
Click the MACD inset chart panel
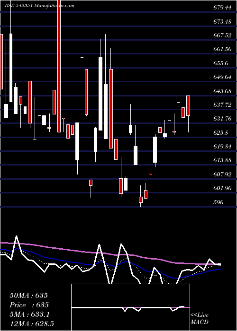coord(130,307)
